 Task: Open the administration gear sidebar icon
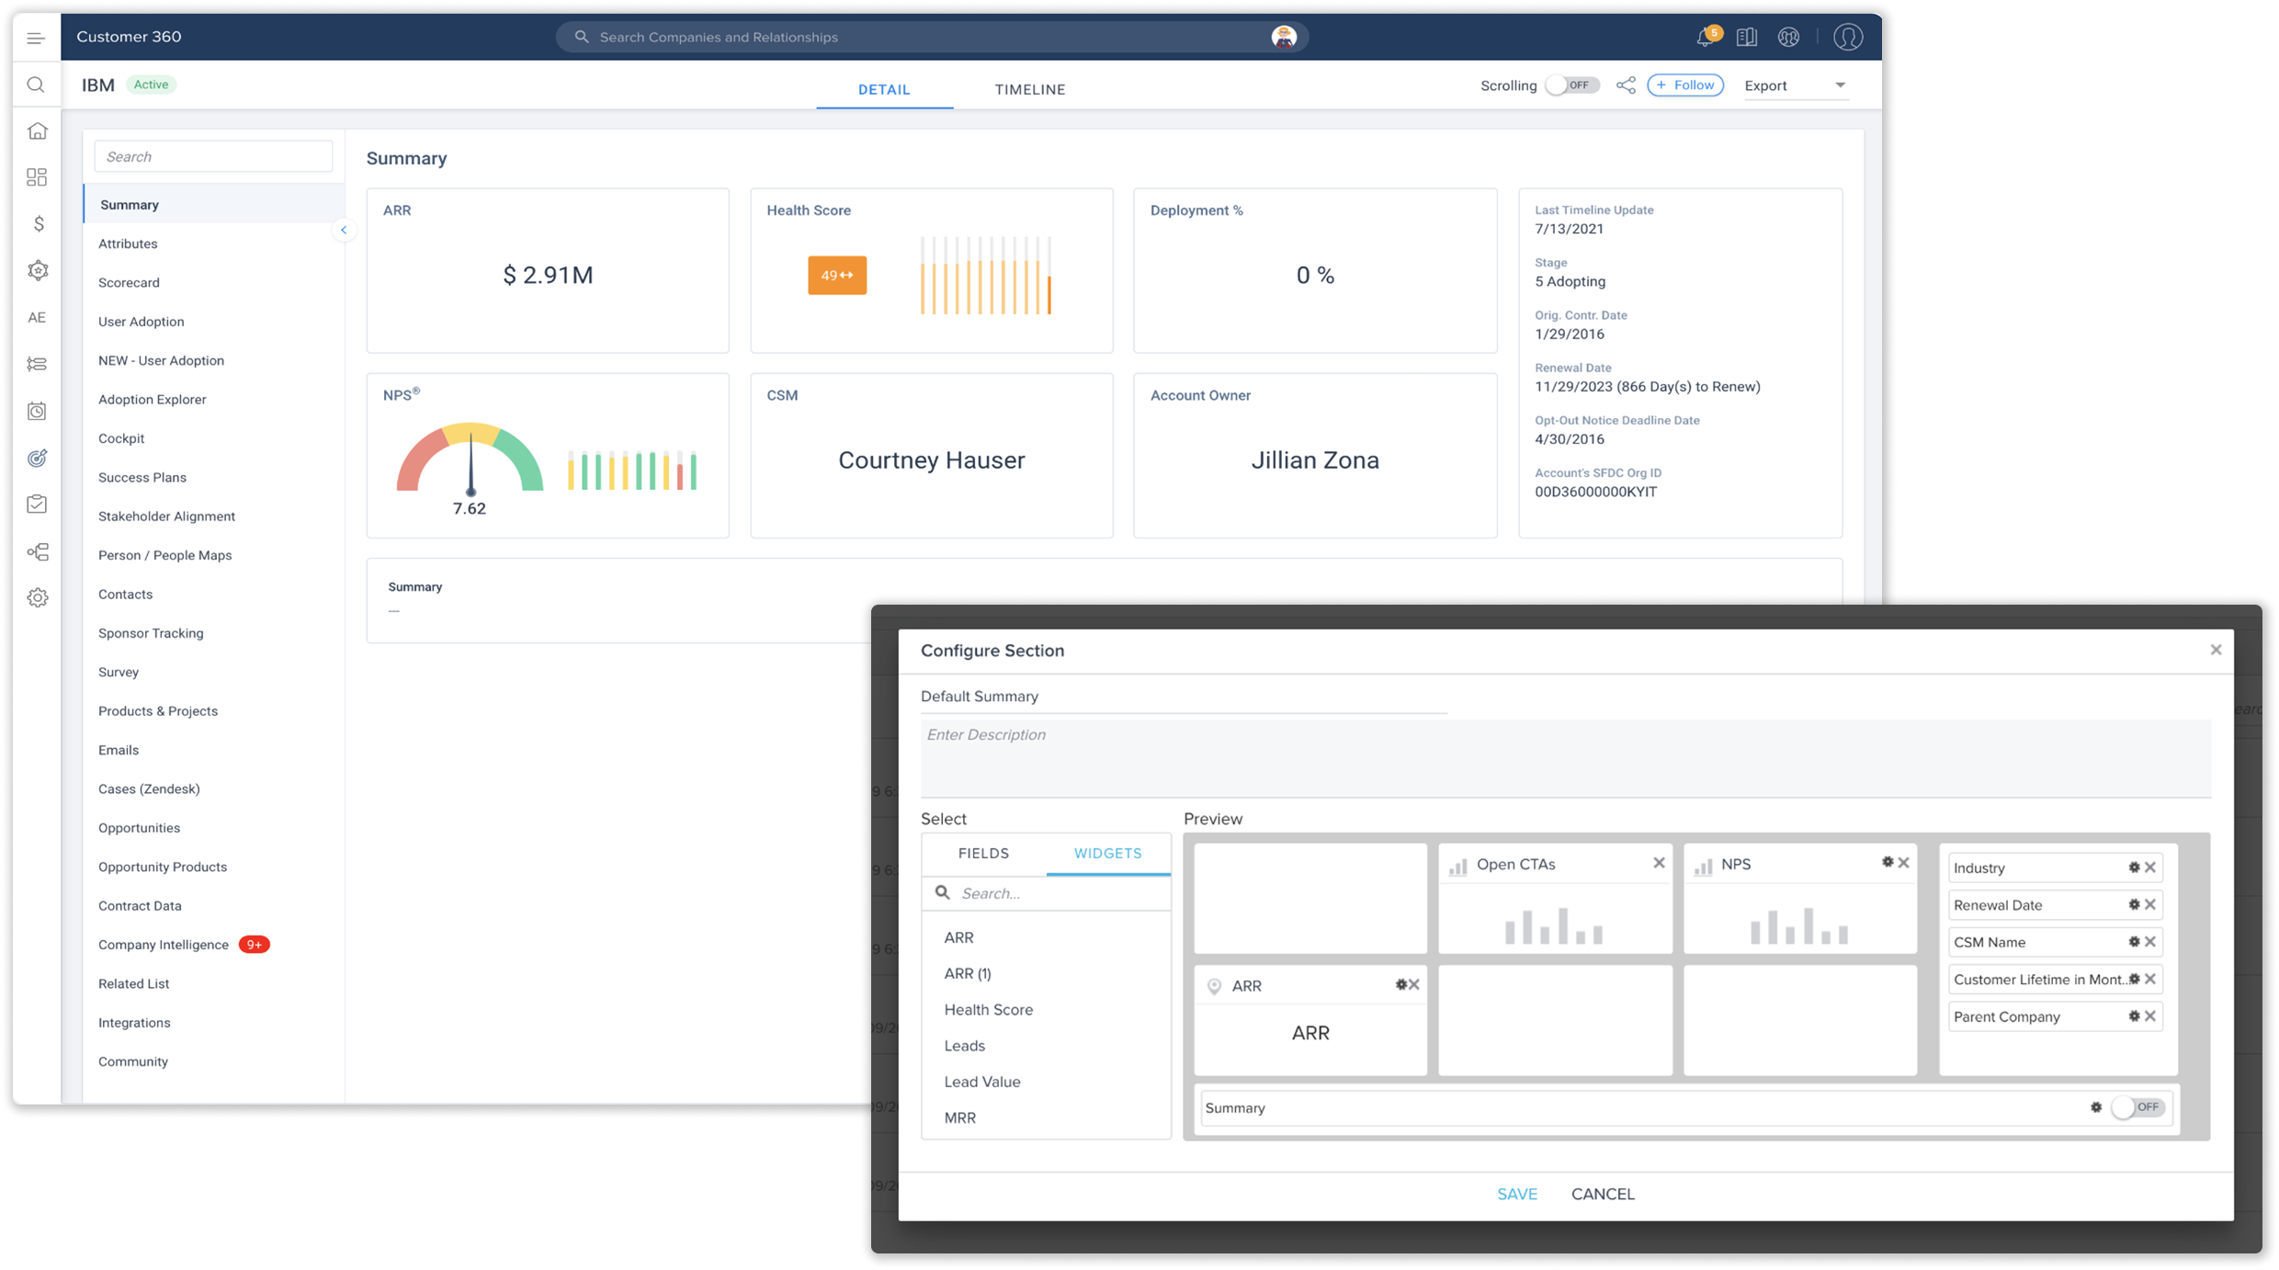point(37,597)
